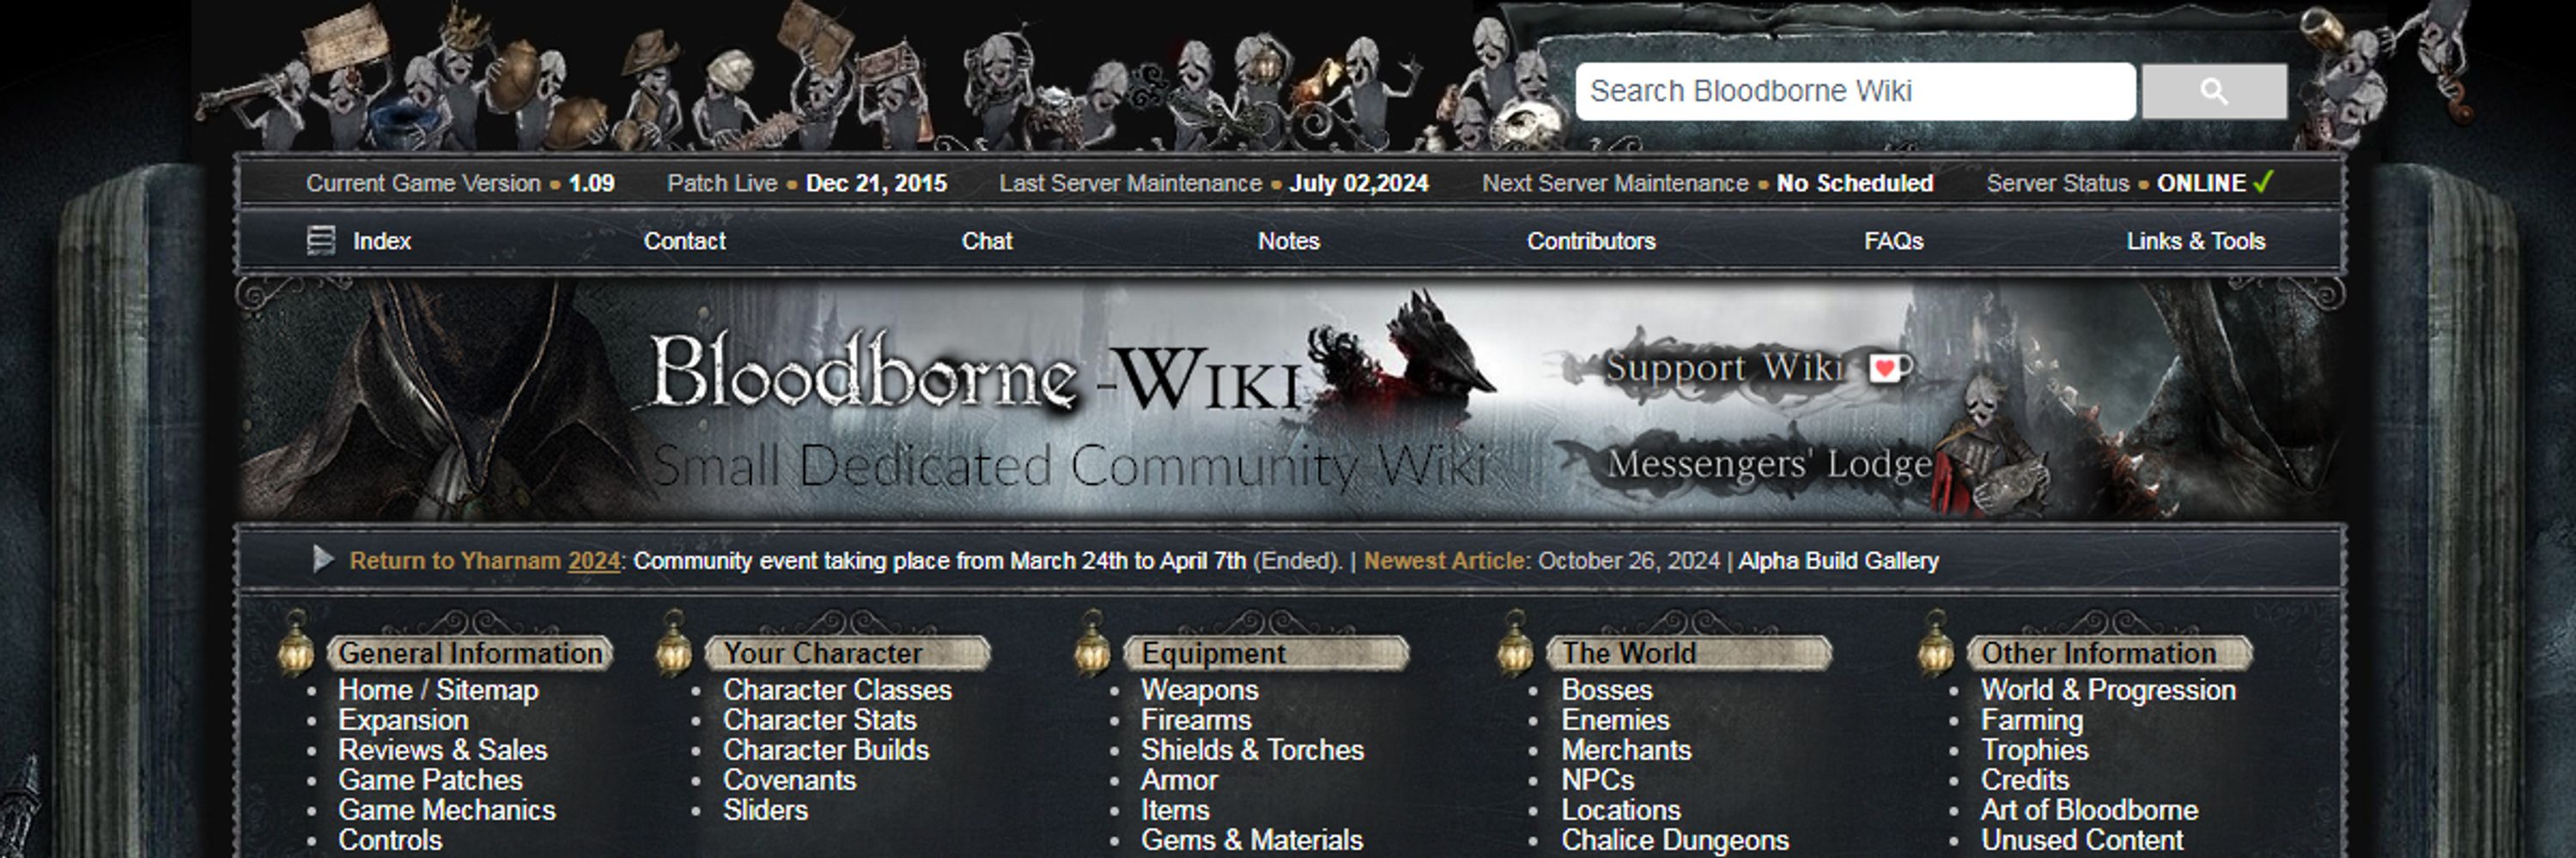
Task: Open the Alpha Build Gallery article
Action: click(x=1838, y=560)
